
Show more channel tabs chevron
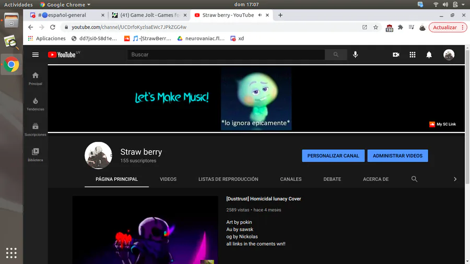coord(455,179)
